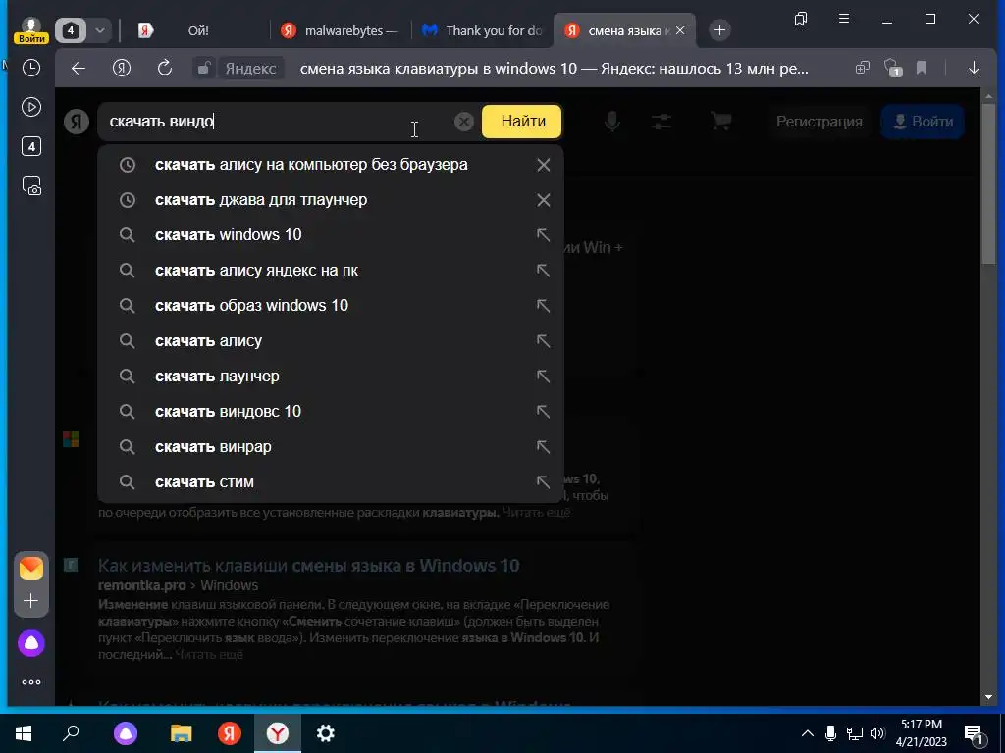Fill query arrow for скачать алису яндекс на пк

pyautogui.click(x=544, y=271)
